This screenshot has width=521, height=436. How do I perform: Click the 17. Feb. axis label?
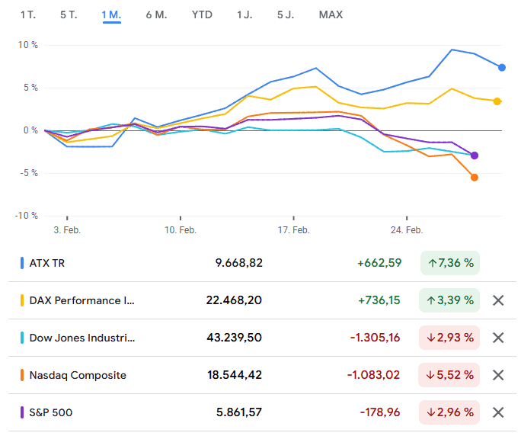[x=294, y=230]
